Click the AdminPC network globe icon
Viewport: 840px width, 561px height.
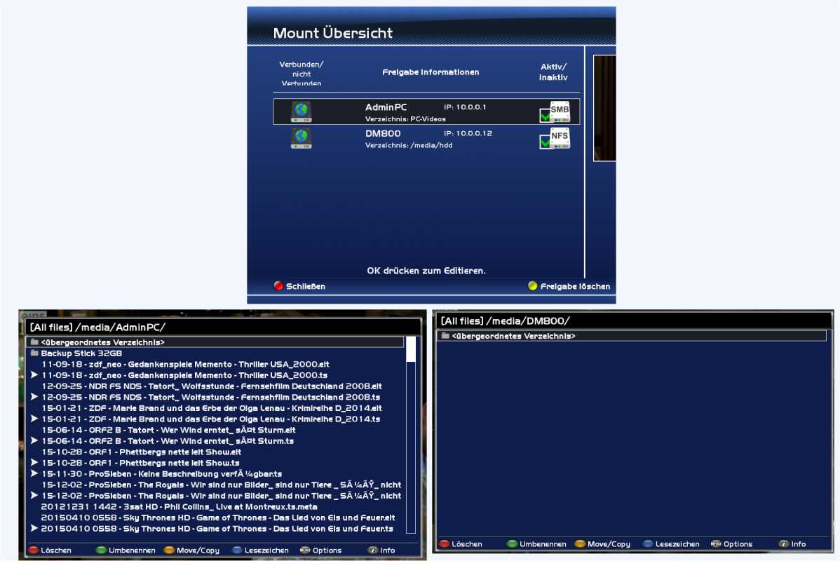[x=302, y=111]
